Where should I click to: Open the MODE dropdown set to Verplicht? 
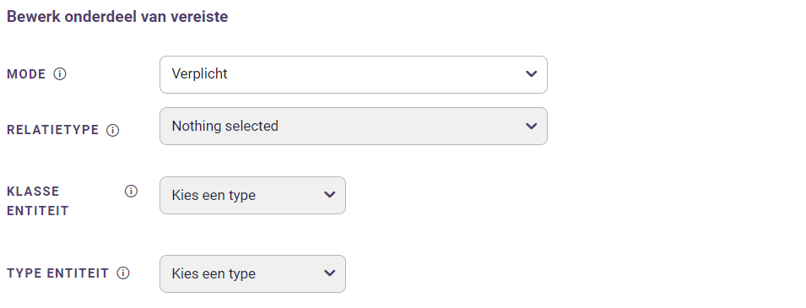coord(353,74)
